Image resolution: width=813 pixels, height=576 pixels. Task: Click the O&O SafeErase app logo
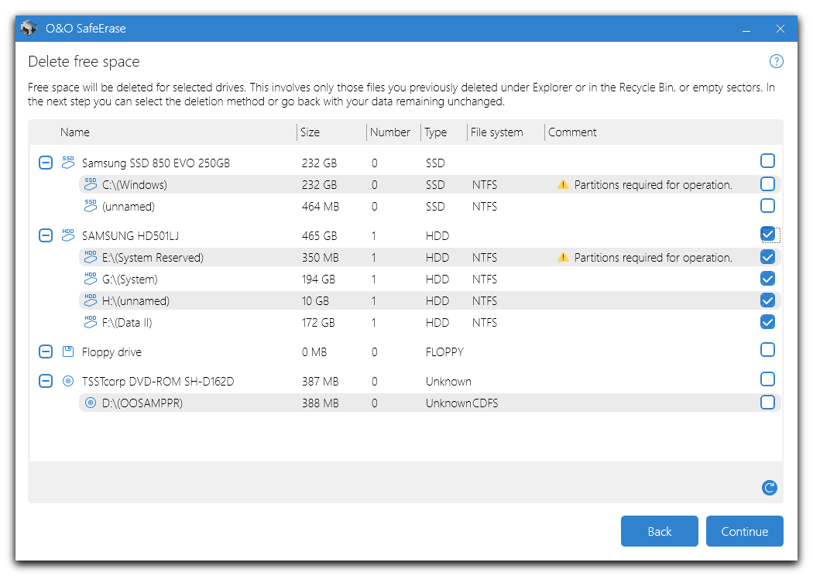[x=29, y=29]
